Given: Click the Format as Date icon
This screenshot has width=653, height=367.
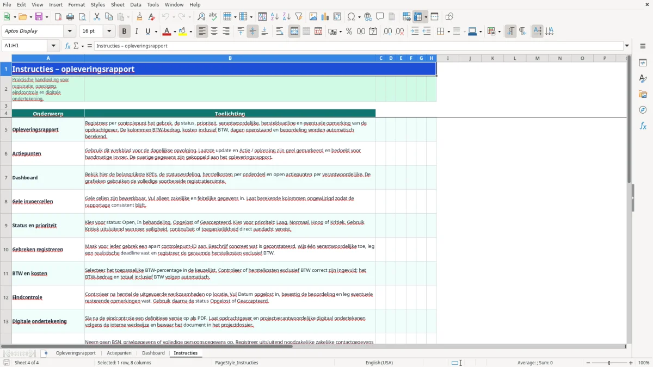Looking at the screenshot, I should (373, 32).
